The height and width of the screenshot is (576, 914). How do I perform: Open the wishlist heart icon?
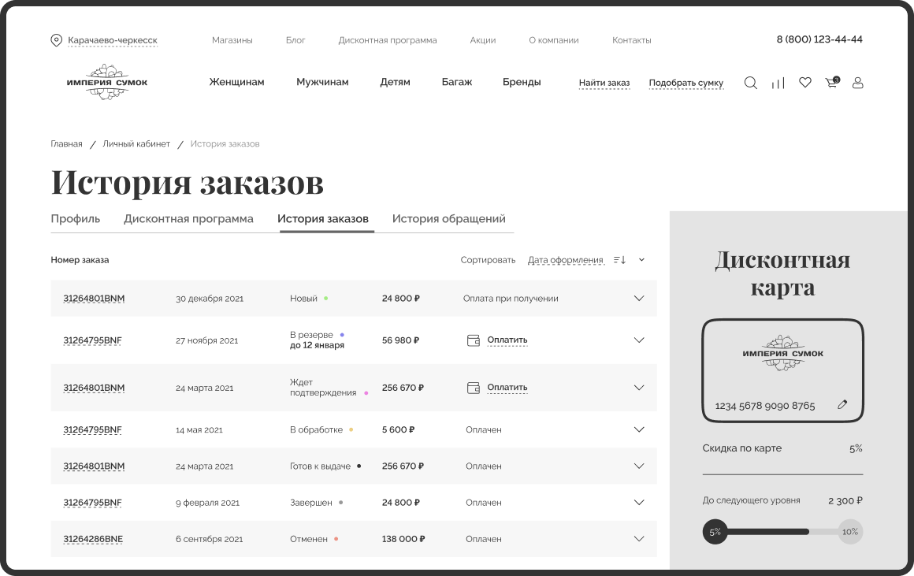[x=804, y=82]
